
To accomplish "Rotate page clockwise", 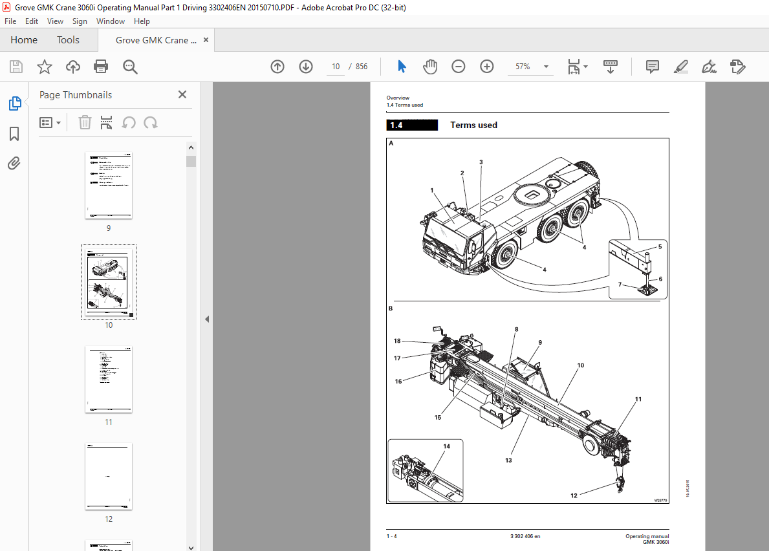I will click(151, 123).
